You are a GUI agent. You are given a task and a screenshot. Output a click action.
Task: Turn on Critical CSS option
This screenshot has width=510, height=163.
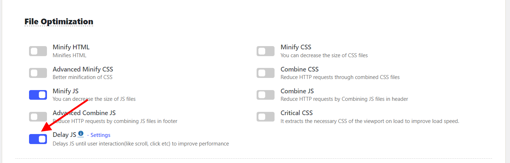pyautogui.click(x=266, y=117)
